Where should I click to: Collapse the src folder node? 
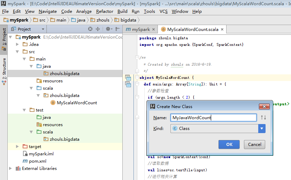point(17,52)
